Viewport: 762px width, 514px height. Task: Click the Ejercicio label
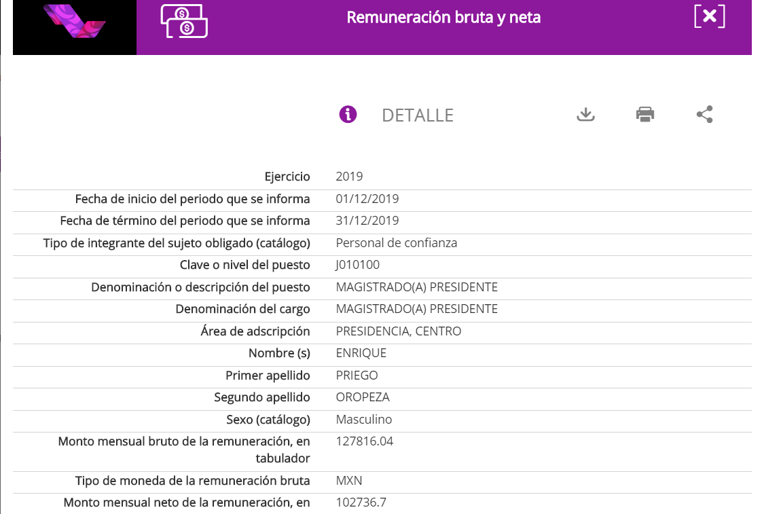pyautogui.click(x=287, y=177)
